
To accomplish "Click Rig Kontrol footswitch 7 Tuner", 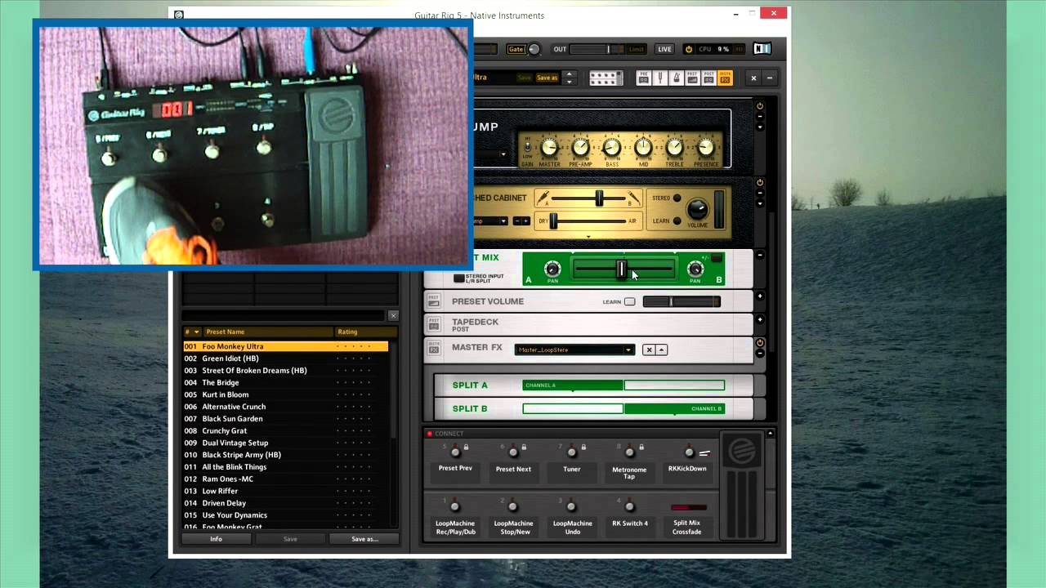I will coord(571,452).
